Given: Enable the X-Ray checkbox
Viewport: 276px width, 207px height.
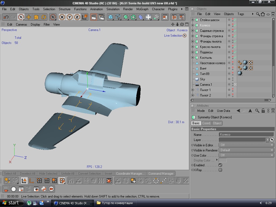Looking at the screenshot, I should pyautogui.click(x=220, y=170).
